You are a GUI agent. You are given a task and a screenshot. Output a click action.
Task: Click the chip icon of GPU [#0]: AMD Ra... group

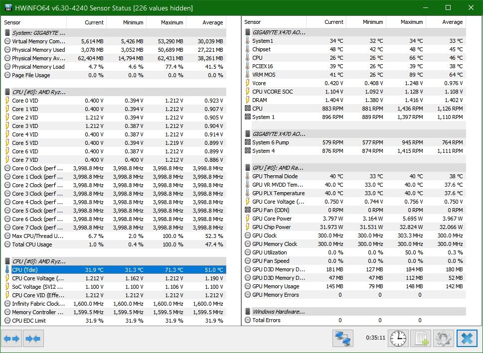click(247, 168)
